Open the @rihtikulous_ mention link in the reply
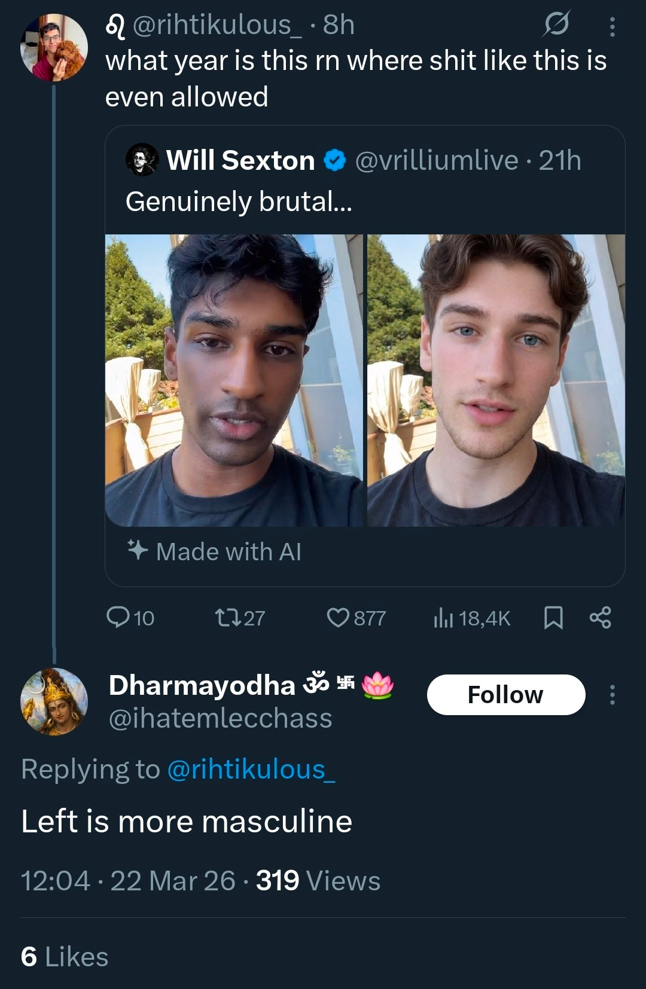This screenshot has height=989, width=646. [251, 769]
